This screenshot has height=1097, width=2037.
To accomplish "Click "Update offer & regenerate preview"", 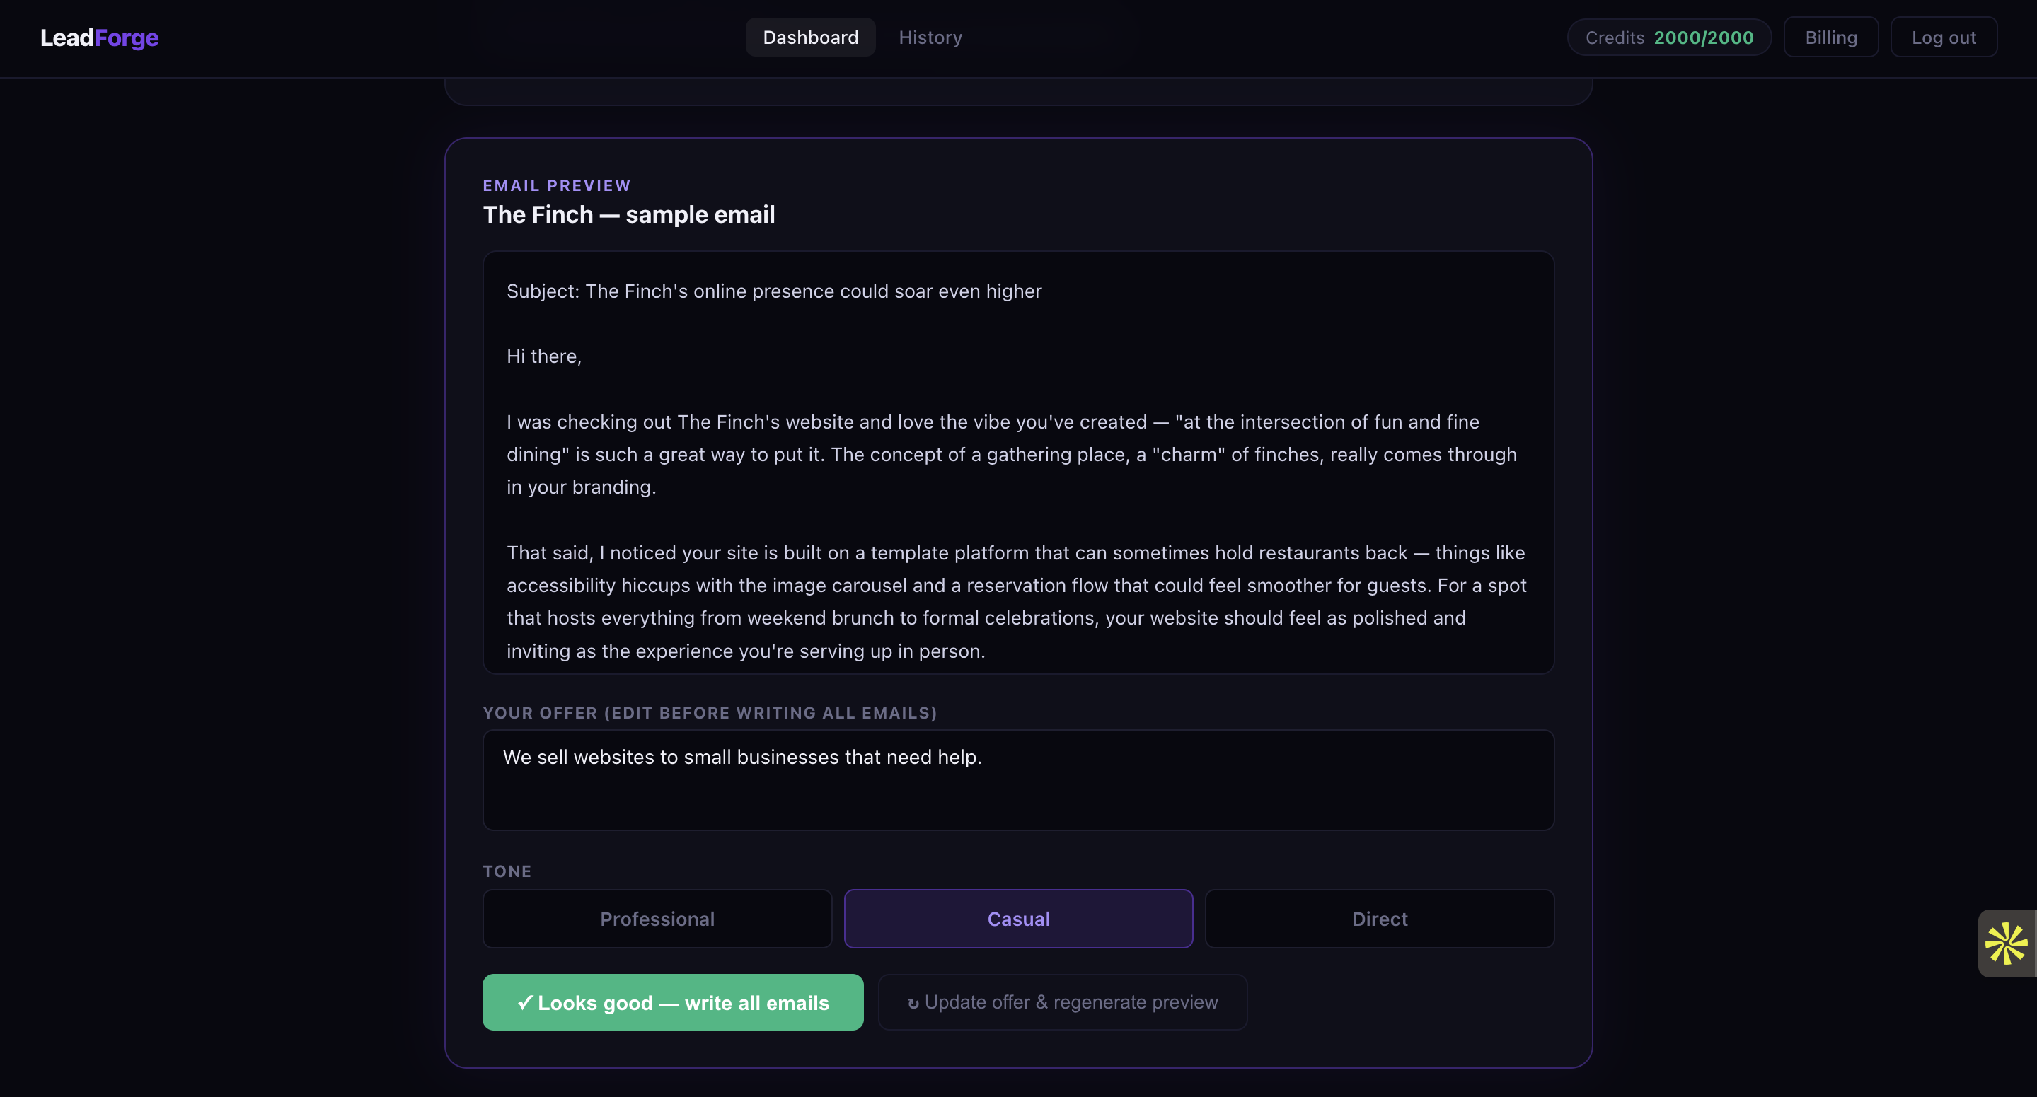I will point(1062,1002).
